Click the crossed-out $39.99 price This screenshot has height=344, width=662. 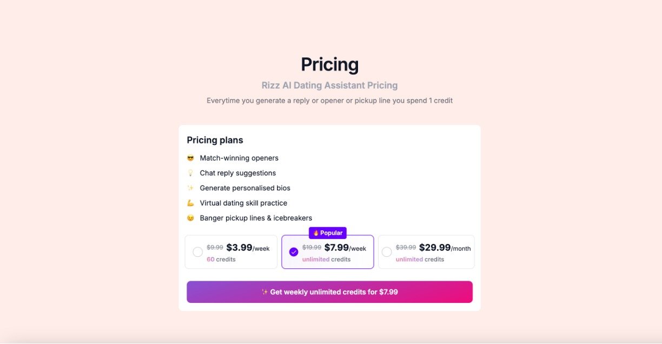coord(406,248)
